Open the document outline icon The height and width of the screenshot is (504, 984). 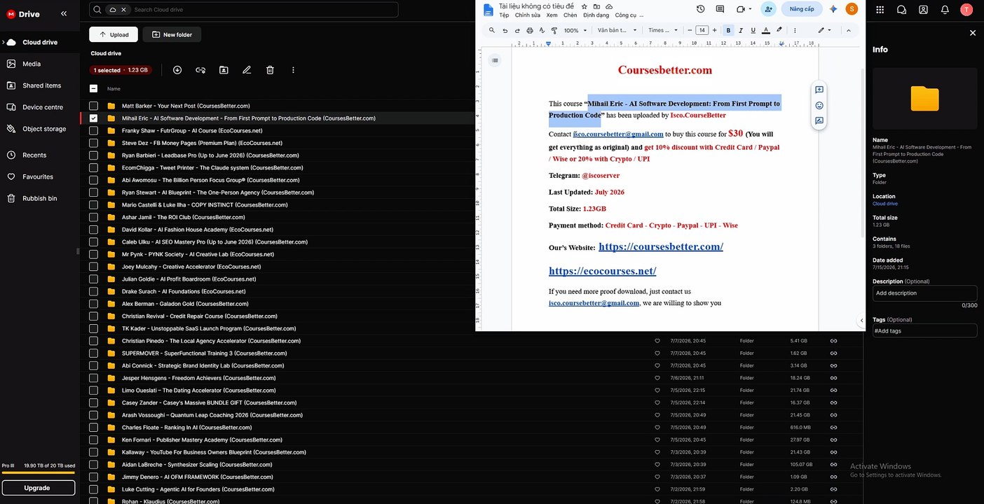click(x=495, y=60)
